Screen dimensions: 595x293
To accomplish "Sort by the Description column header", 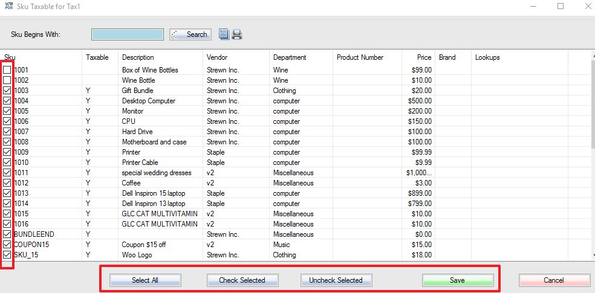I will coord(160,57).
